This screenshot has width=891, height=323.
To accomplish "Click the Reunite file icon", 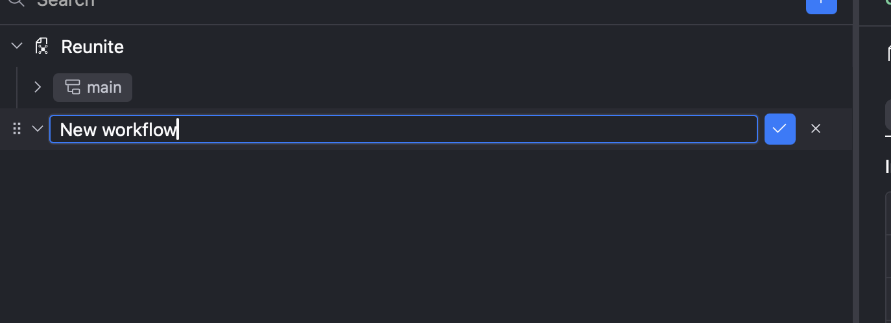I will click(42, 46).
